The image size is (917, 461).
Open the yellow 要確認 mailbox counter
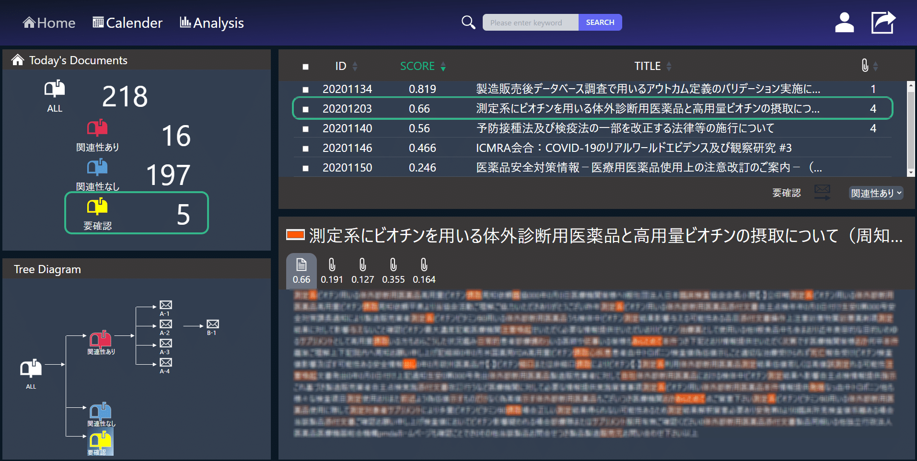(137, 213)
